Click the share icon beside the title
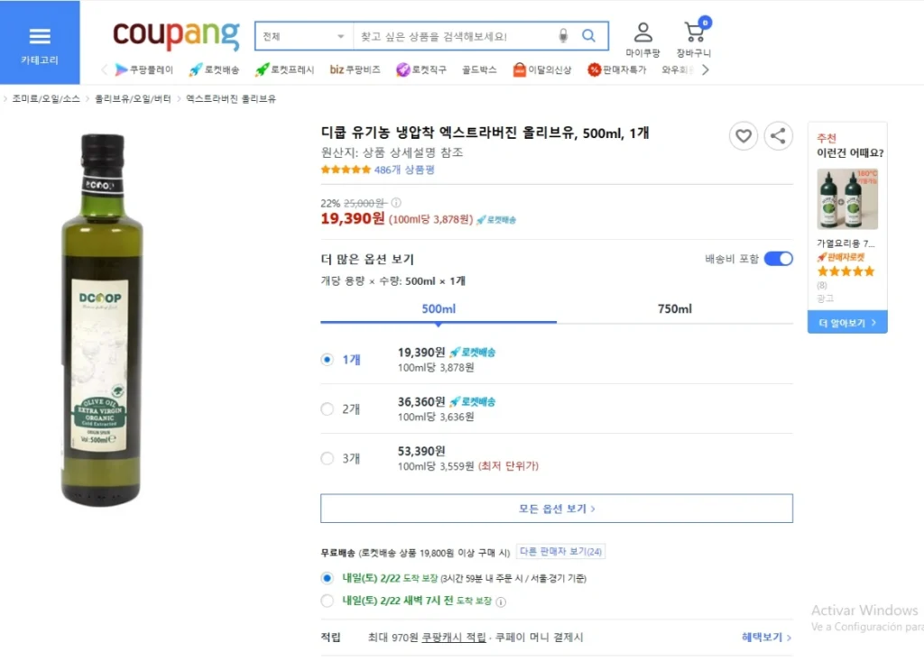This screenshot has width=924, height=661. (778, 136)
